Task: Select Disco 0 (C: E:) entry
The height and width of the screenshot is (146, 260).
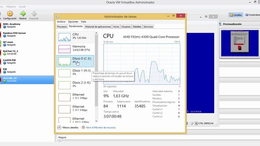Action: (75, 61)
